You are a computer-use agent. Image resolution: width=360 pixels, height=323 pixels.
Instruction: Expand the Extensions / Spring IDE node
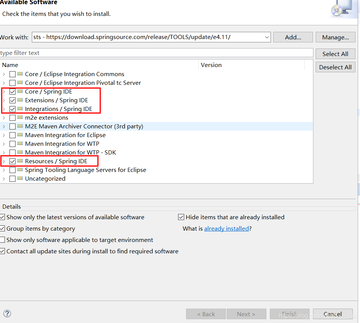click(4, 100)
